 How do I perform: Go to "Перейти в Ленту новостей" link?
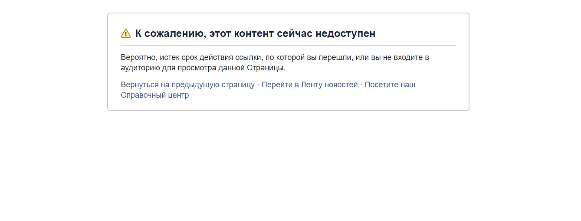pyautogui.click(x=309, y=85)
